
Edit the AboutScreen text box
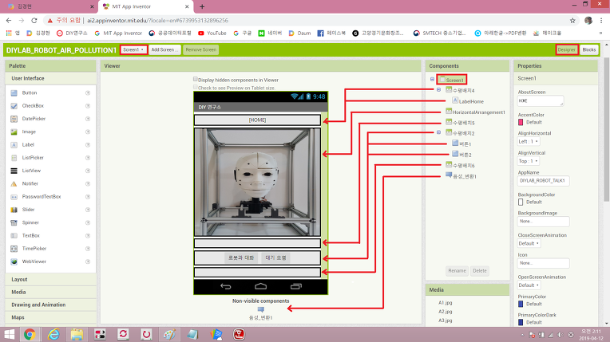click(x=541, y=101)
